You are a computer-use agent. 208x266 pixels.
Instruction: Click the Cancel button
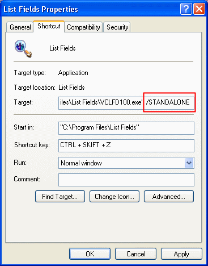point(135,254)
